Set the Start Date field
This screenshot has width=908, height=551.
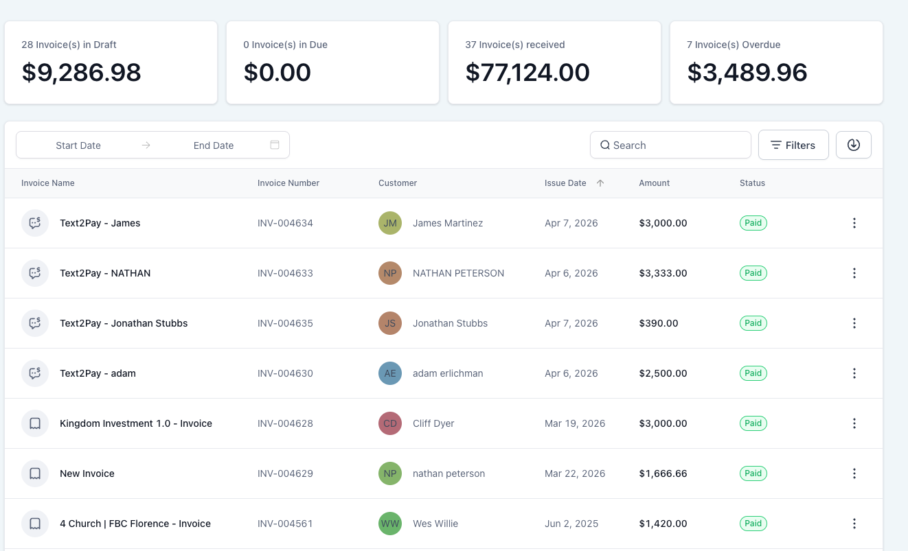pos(78,145)
